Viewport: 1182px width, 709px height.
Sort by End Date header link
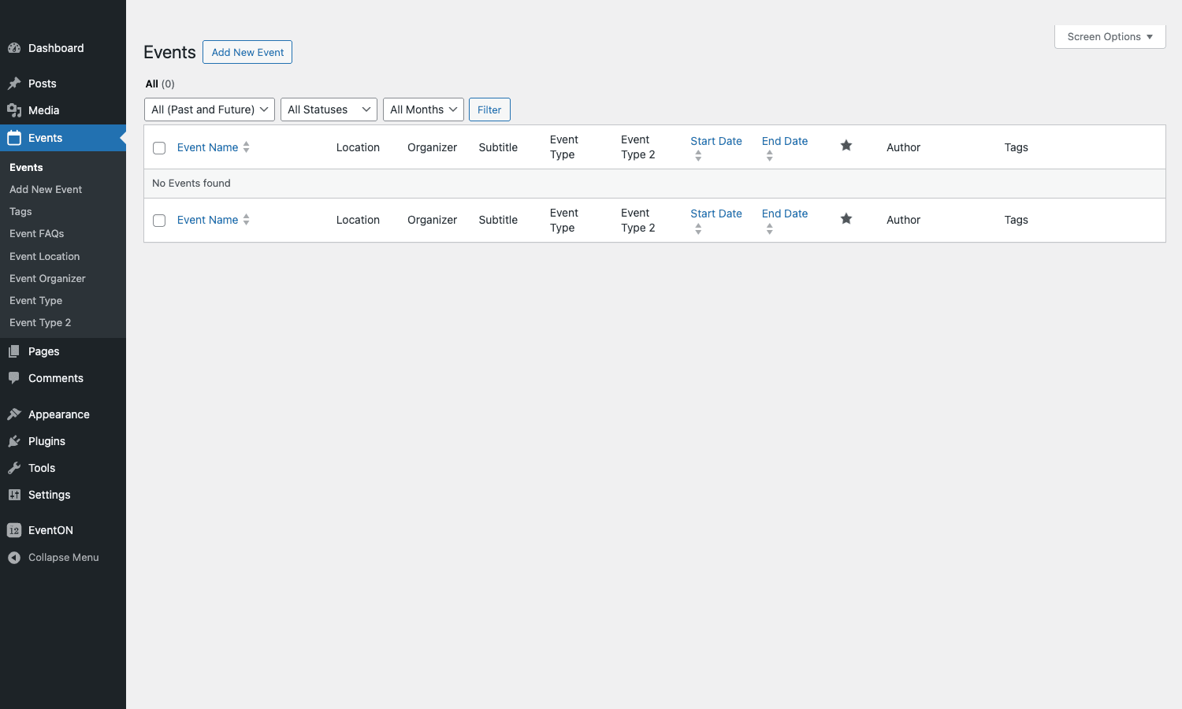coord(785,141)
